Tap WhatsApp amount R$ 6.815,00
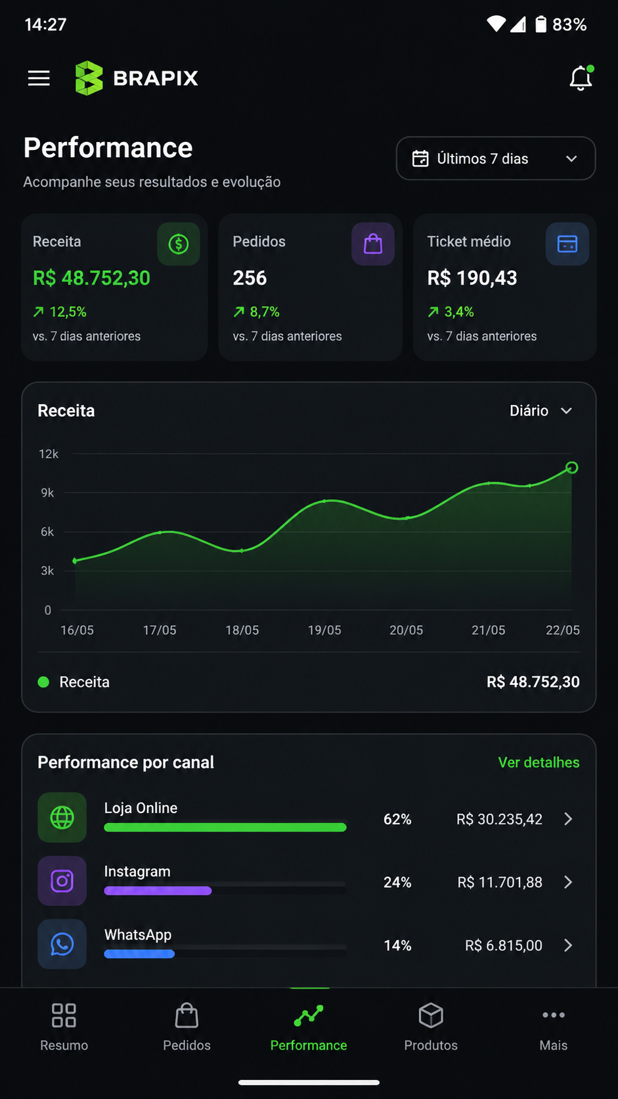The width and height of the screenshot is (618, 1099). 504,945
